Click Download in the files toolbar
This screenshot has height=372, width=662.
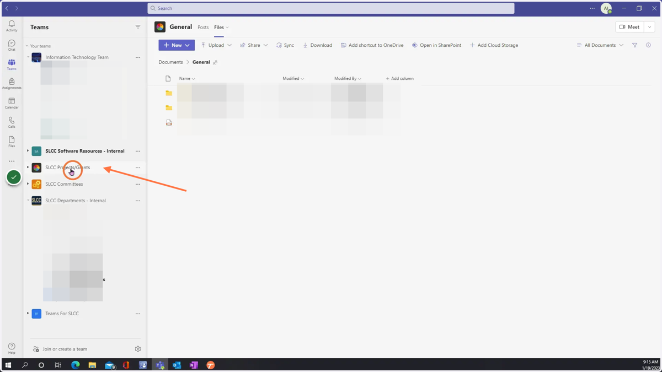tap(317, 45)
